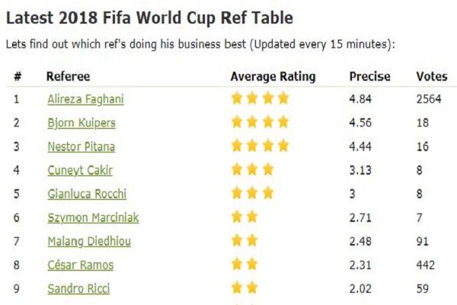Open Nestor Pitana referee link
Viewport: 457px width, 305px height.
[81, 146]
